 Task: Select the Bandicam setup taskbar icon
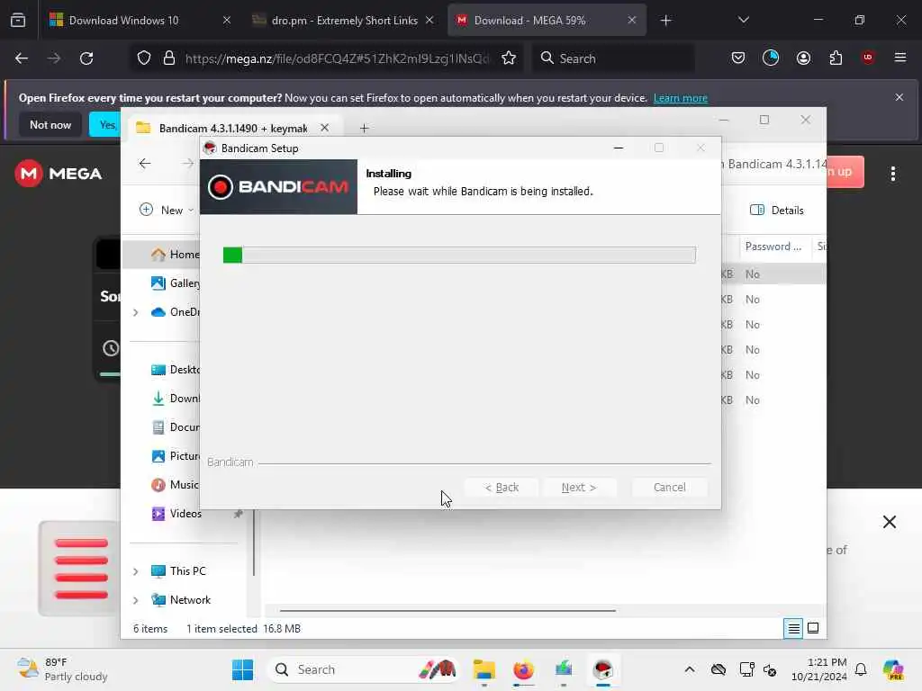[x=602, y=669]
